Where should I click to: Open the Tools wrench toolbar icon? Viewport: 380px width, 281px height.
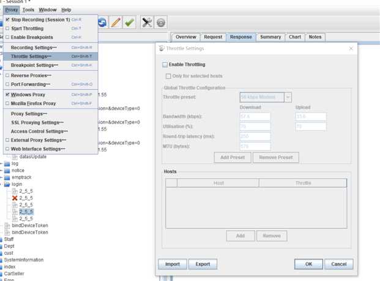pyautogui.click(x=147, y=23)
